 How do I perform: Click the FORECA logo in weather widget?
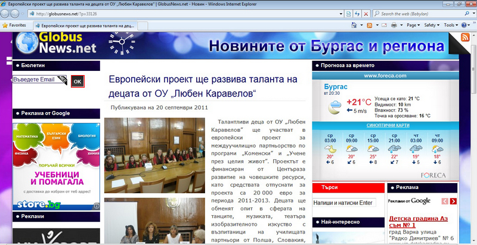pos(433,175)
